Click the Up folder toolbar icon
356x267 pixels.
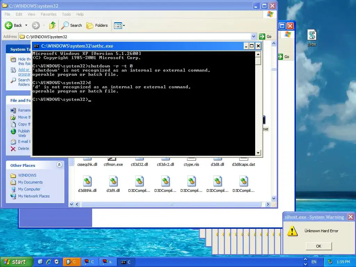click(x=52, y=25)
